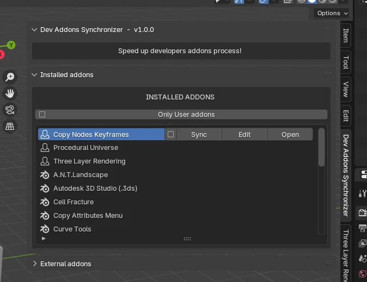Screen dimensions: 367x282
Task: Select solid viewport shading mode
Action: [x=312, y=2]
